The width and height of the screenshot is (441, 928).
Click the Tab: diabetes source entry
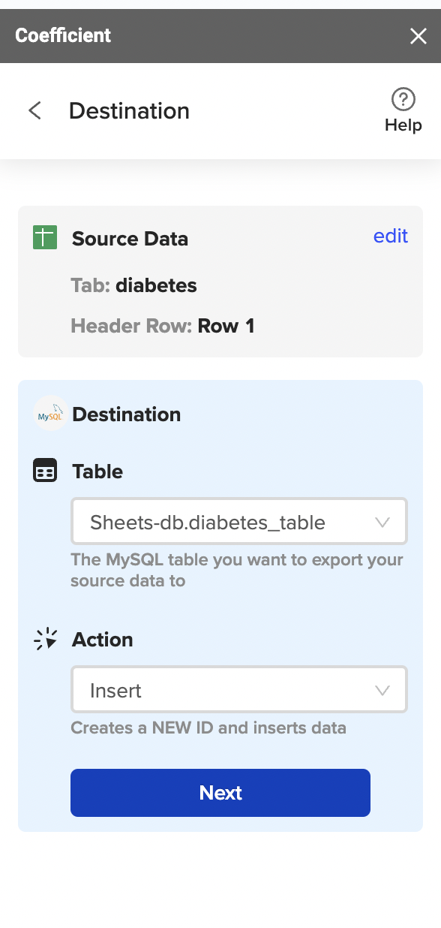[134, 285]
